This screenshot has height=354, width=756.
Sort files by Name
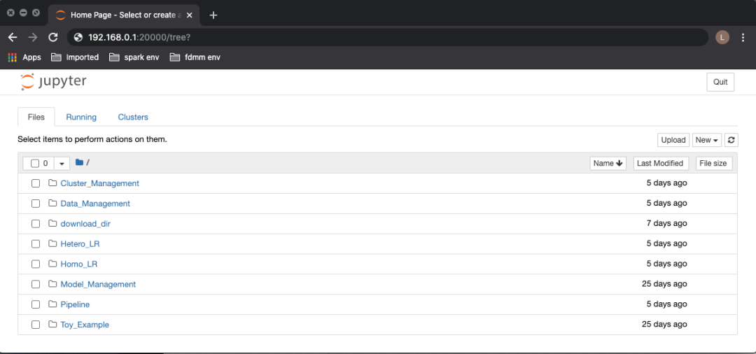(x=608, y=163)
